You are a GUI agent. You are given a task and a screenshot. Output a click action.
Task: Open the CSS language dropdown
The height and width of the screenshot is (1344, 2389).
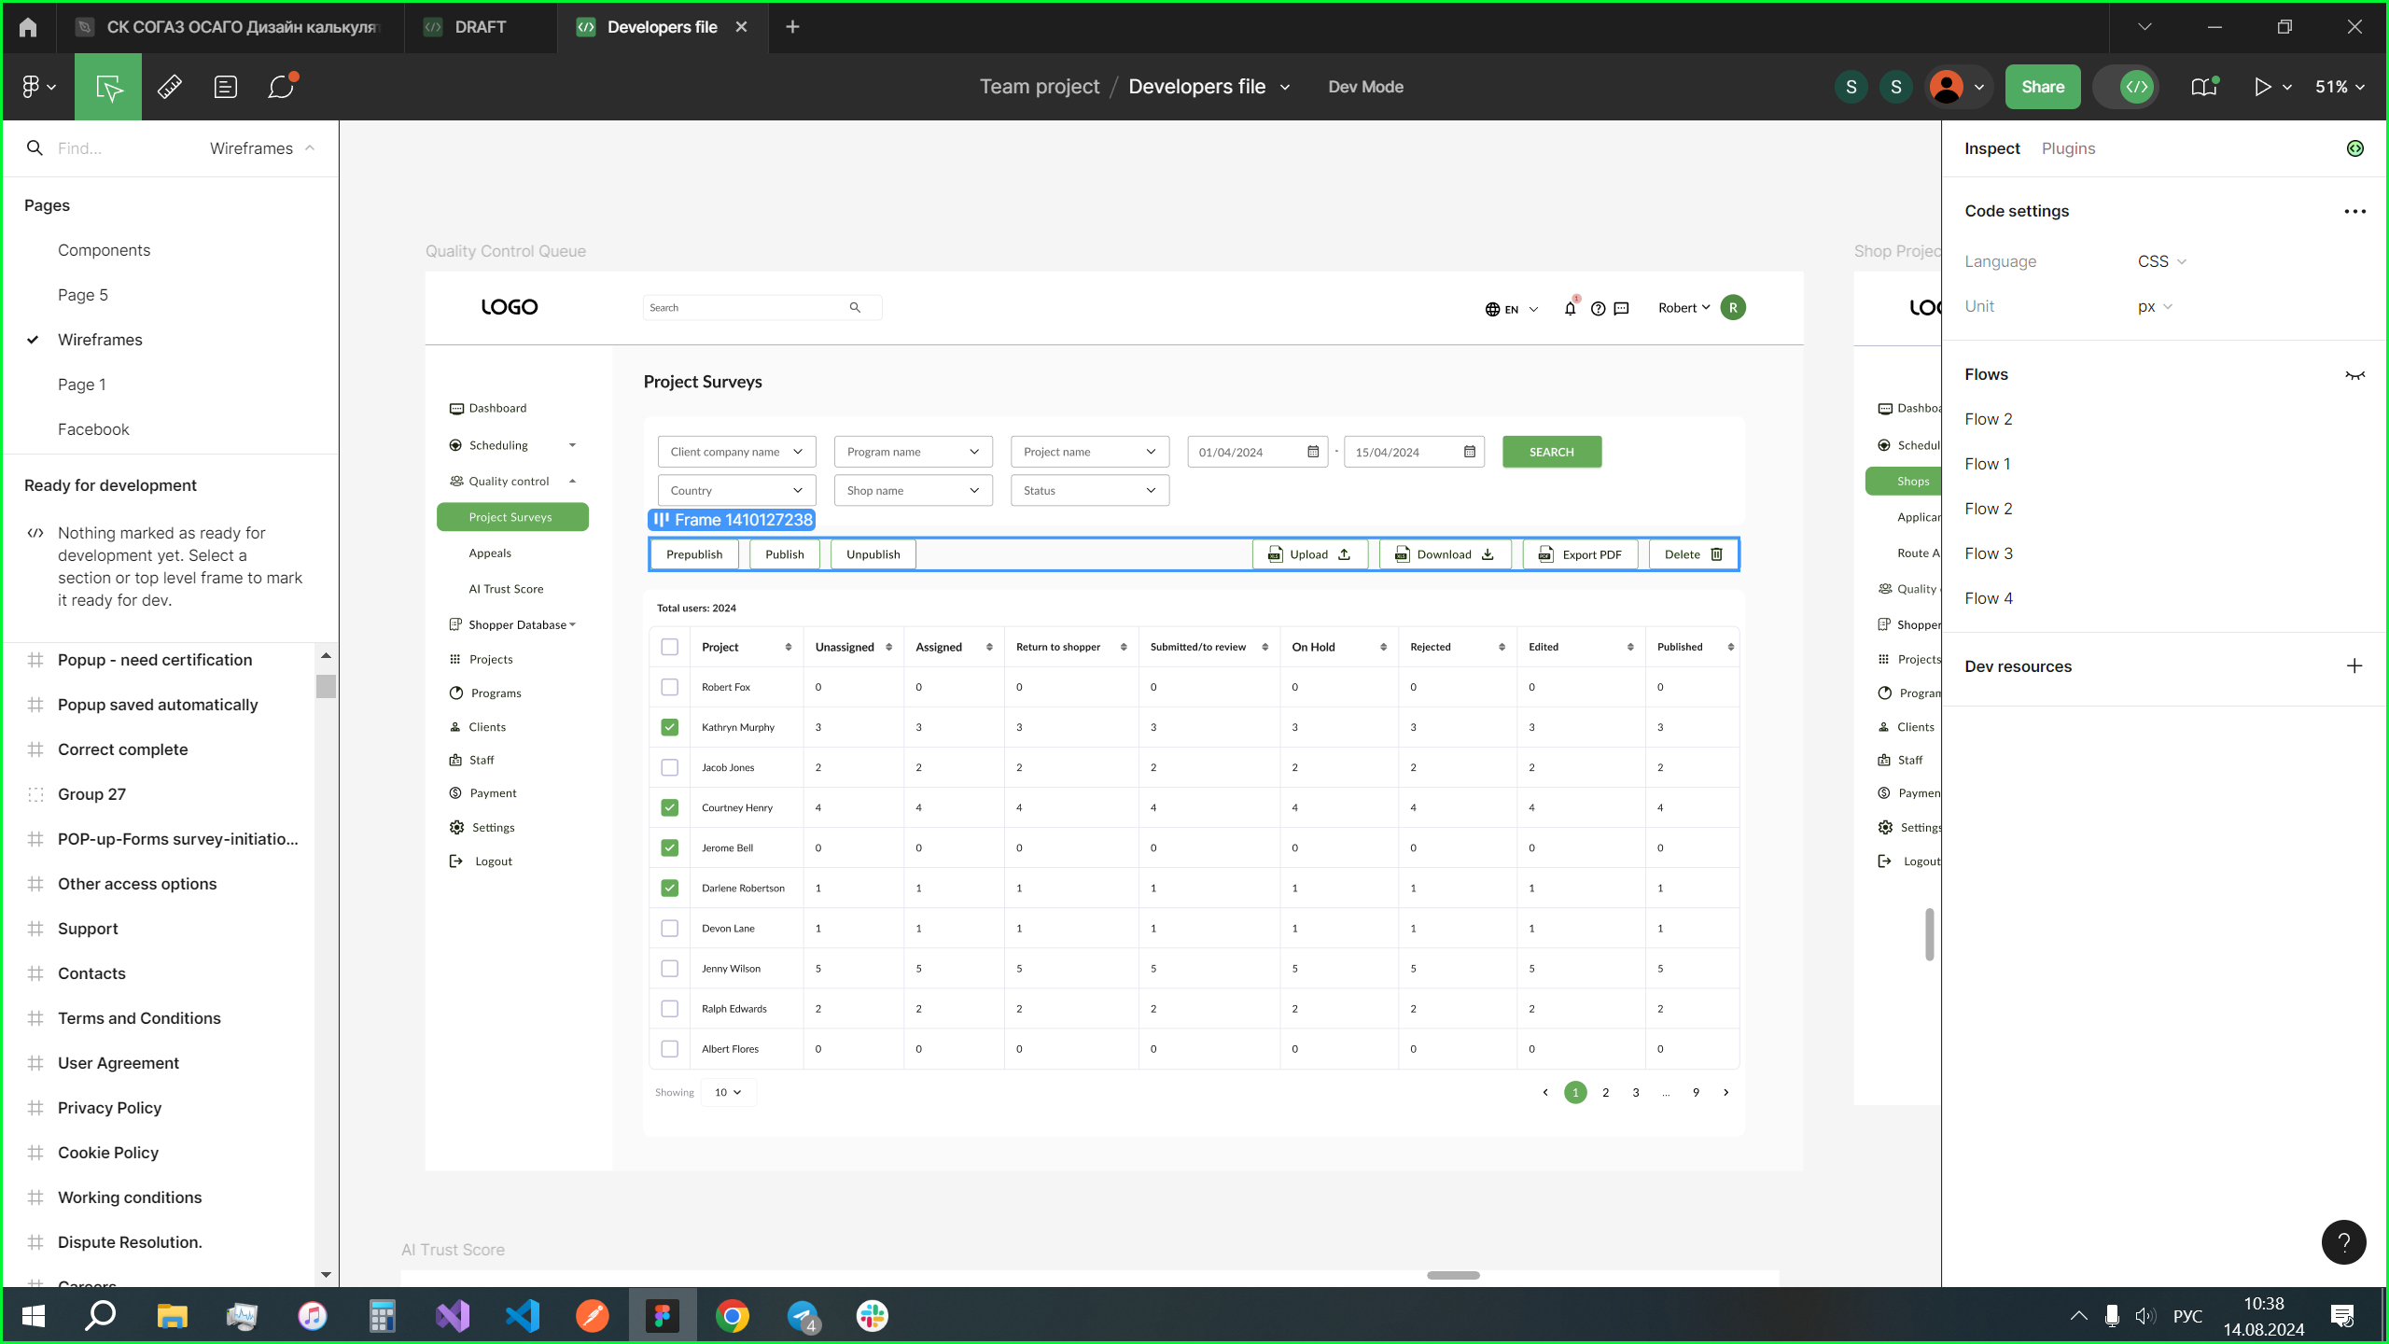pyautogui.click(x=2161, y=261)
